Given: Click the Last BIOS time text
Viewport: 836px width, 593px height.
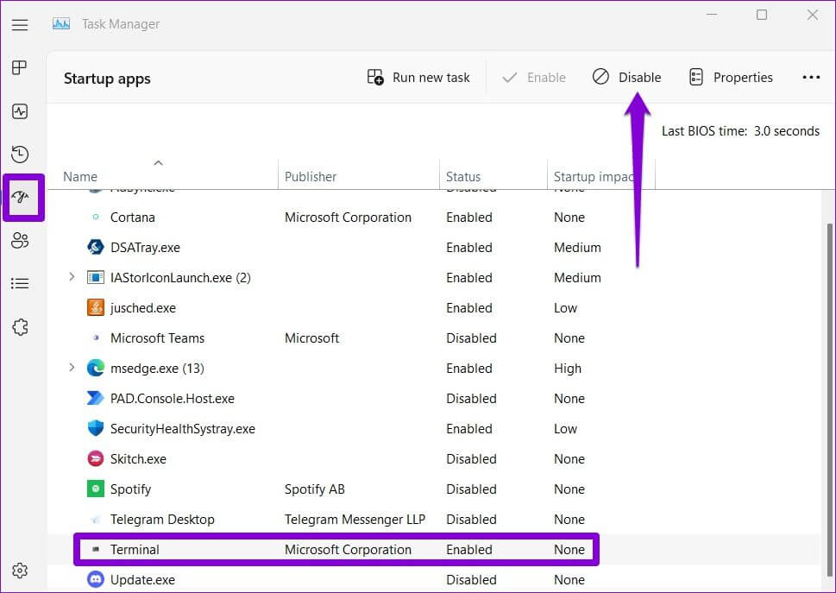Looking at the screenshot, I should click(740, 131).
